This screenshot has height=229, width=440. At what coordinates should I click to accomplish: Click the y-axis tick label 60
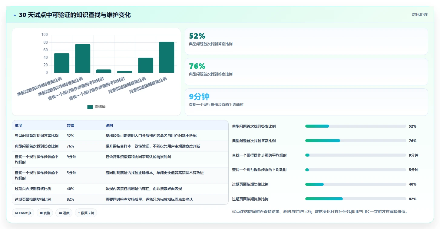point(45,50)
